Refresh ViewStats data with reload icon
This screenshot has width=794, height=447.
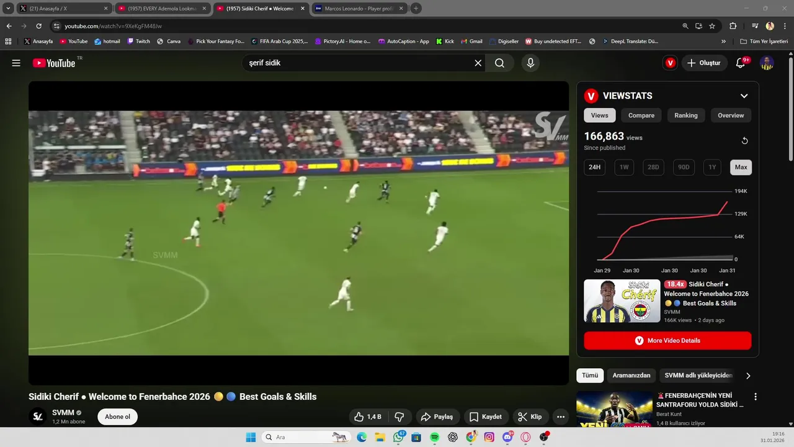(x=744, y=141)
